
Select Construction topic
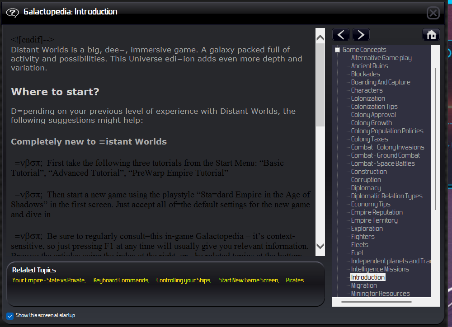click(x=369, y=172)
